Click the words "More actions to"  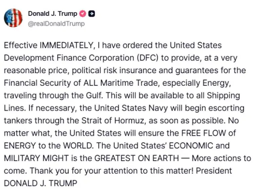pyautogui.click(x=221, y=158)
